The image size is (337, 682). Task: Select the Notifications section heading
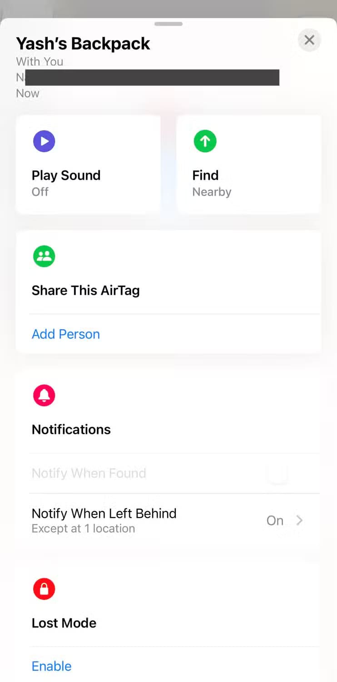click(71, 430)
